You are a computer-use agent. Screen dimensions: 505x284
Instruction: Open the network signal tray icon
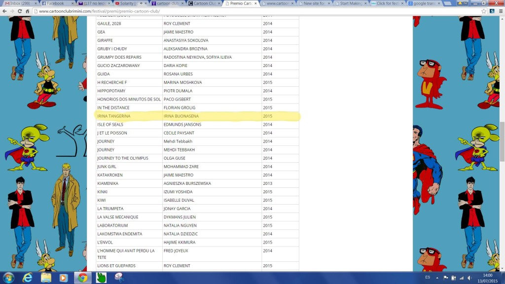462,278
